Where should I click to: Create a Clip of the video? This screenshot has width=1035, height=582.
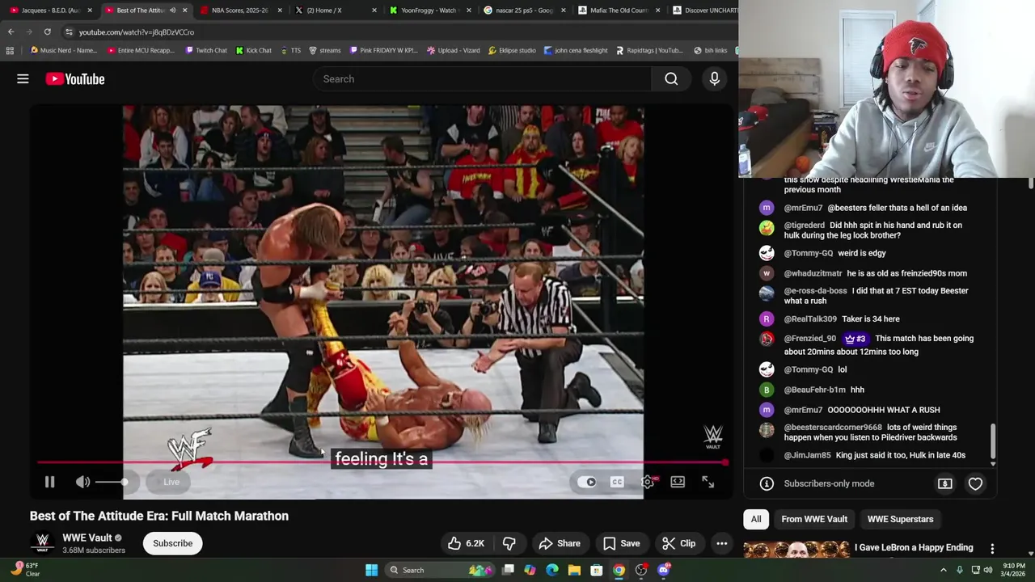point(678,543)
